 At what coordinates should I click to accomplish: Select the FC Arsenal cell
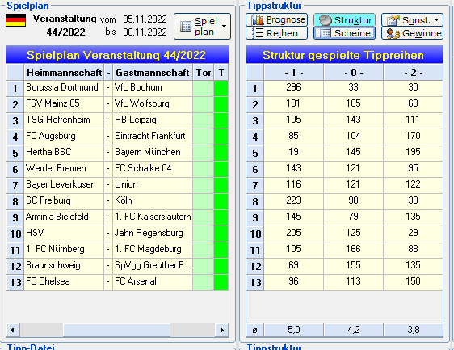153,282
